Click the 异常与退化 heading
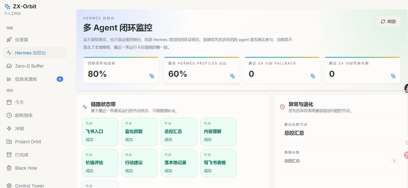Screen dimensions: 408x188 (301, 104)
